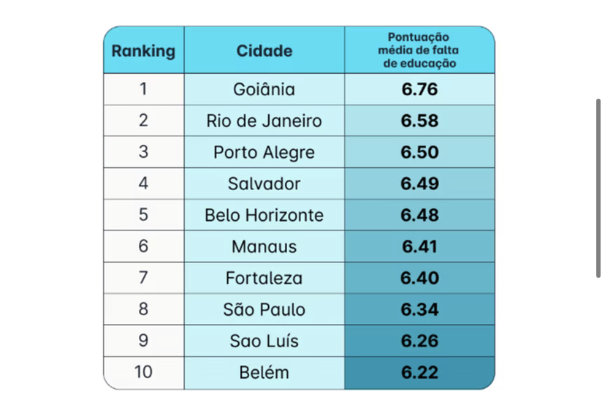The height and width of the screenshot is (397, 605).
Task: Click on Belo Horizonte in the table
Action: (264, 215)
